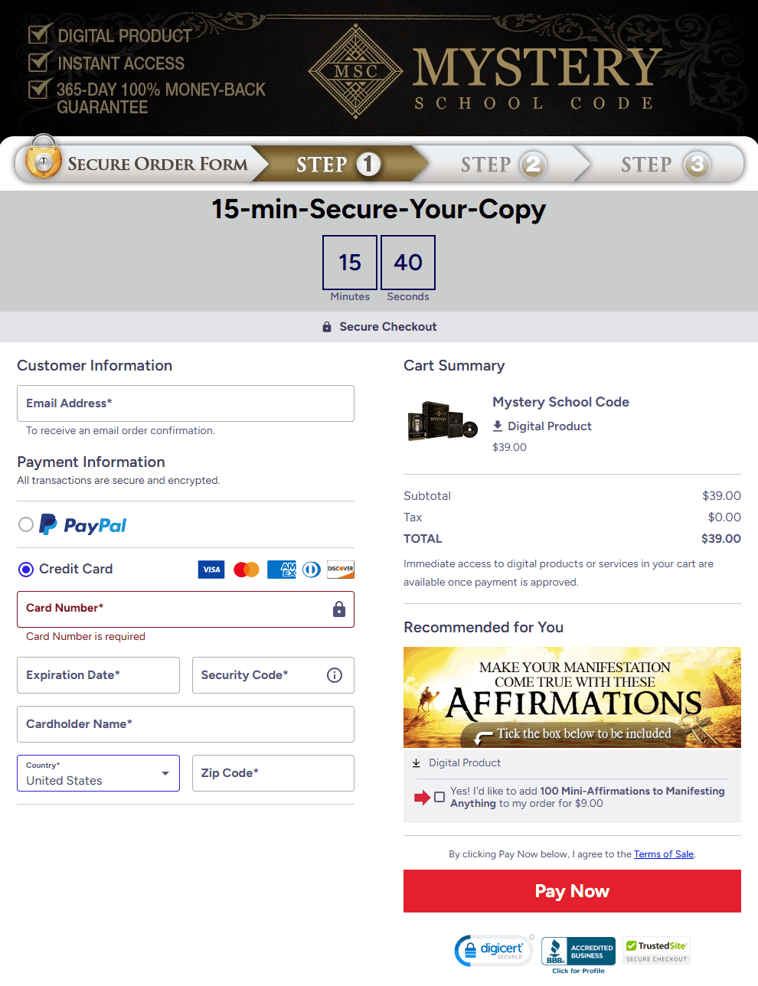This screenshot has height=986, width=758.
Task: Click the Visa card icon
Action: coord(211,570)
